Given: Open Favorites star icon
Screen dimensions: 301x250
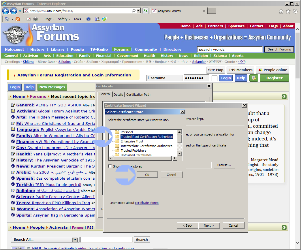Looking at the screenshot, I should 288,12.
